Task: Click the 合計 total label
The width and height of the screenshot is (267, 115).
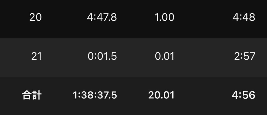Action: [x=31, y=95]
